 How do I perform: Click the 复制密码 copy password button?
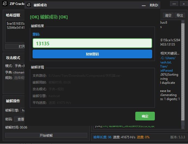tap(92, 54)
